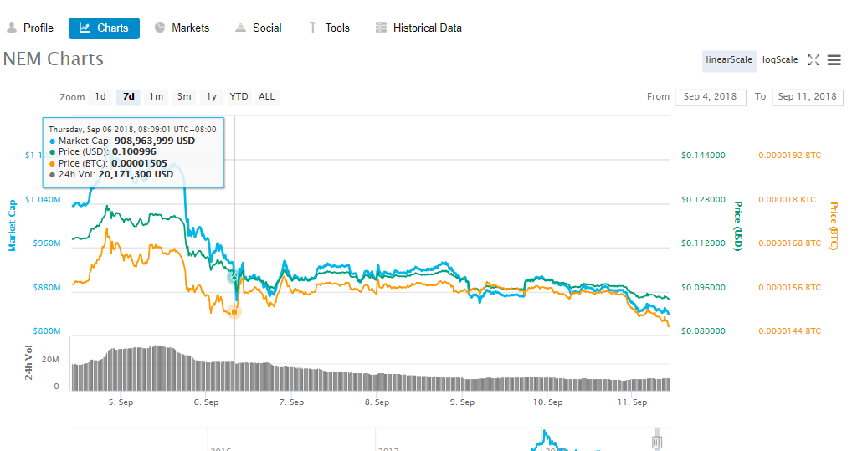Click the Price (BTC) axis title
This screenshot has width=852, height=451.
[x=834, y=226]
